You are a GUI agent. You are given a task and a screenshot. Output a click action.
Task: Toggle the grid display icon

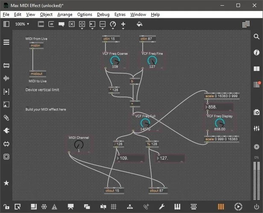click(x=114, y=207)
